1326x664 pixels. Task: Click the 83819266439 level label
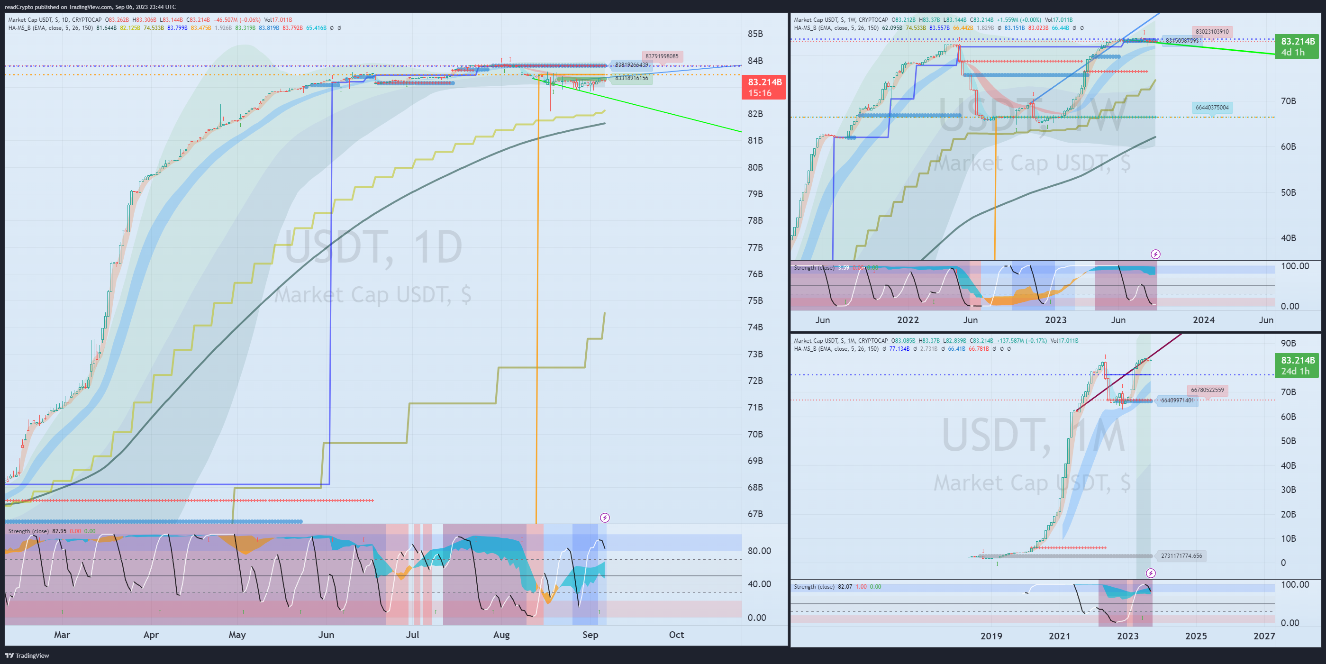[632, 65]
